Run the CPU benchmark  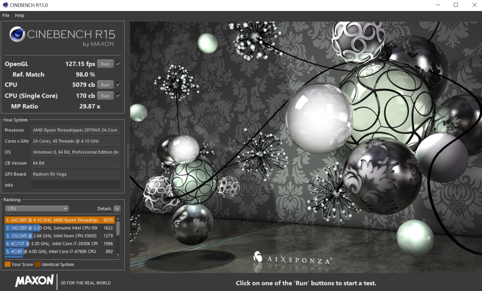105,85
